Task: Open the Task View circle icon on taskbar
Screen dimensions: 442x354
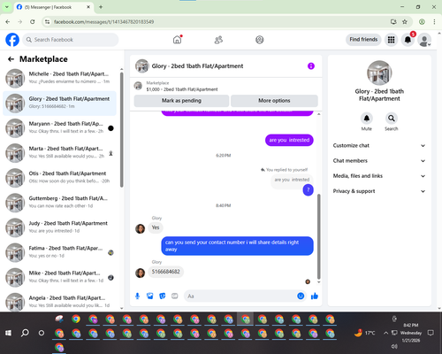Action: 42,333
